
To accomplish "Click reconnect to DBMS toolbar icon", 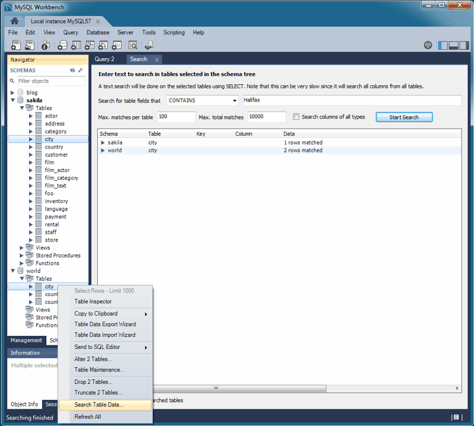I will coord(149,45).
